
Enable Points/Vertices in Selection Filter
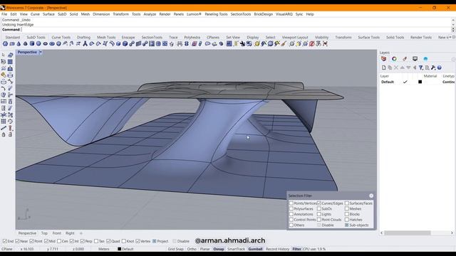[291, 203]
